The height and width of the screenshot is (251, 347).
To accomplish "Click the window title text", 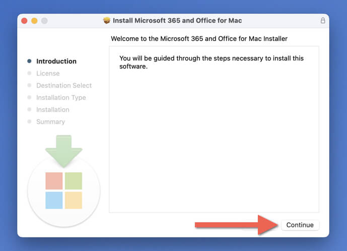I will [177, 21].
